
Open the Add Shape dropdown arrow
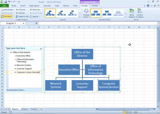click(x=14, y=10)
